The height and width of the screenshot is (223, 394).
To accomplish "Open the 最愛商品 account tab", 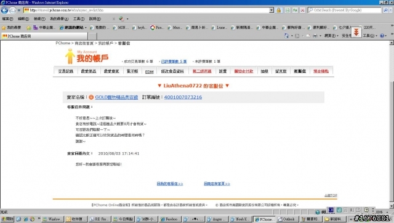I will (x=89, y=71).
